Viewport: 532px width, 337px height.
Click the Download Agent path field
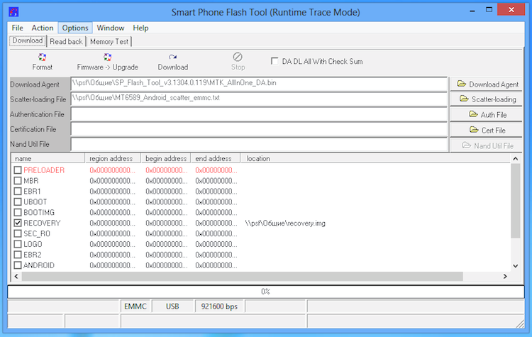click(x=259, y=84)
